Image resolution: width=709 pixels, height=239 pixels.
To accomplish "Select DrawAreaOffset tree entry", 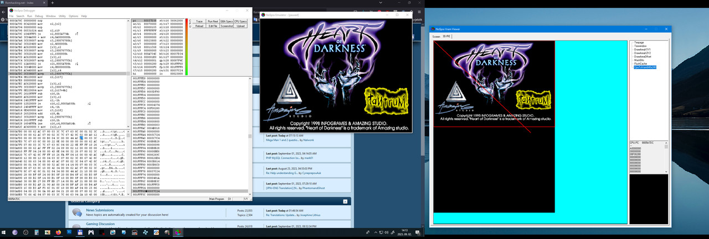I will click(x=643, y=56).
